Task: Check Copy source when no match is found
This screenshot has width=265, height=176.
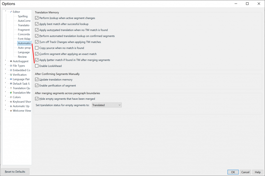Action: pyautogui.click(x=37, y=48)
